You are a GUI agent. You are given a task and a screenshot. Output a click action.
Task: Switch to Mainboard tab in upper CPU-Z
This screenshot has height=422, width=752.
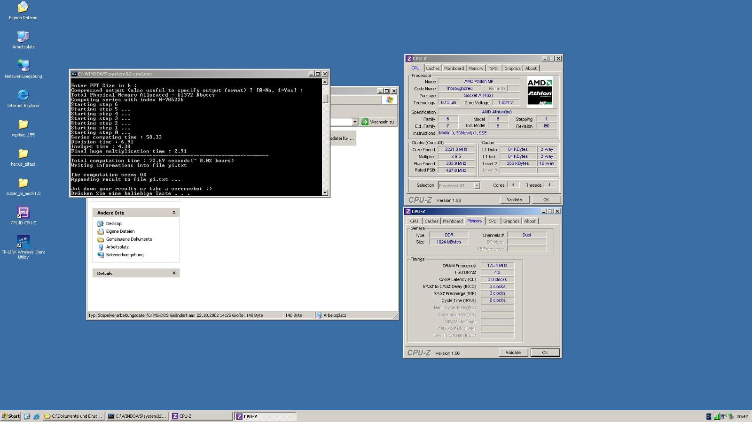click(x=454, y=69)
